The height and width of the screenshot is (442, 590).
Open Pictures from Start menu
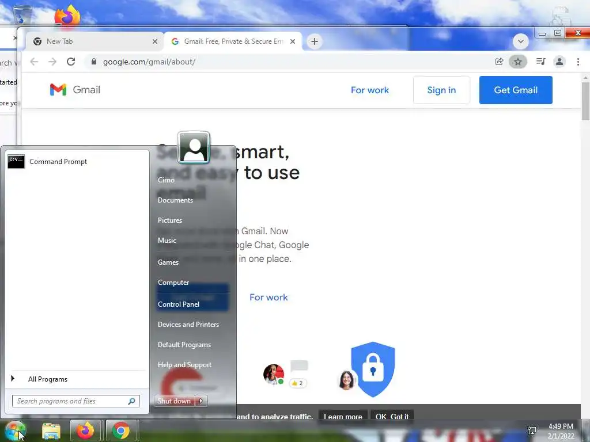170,220
